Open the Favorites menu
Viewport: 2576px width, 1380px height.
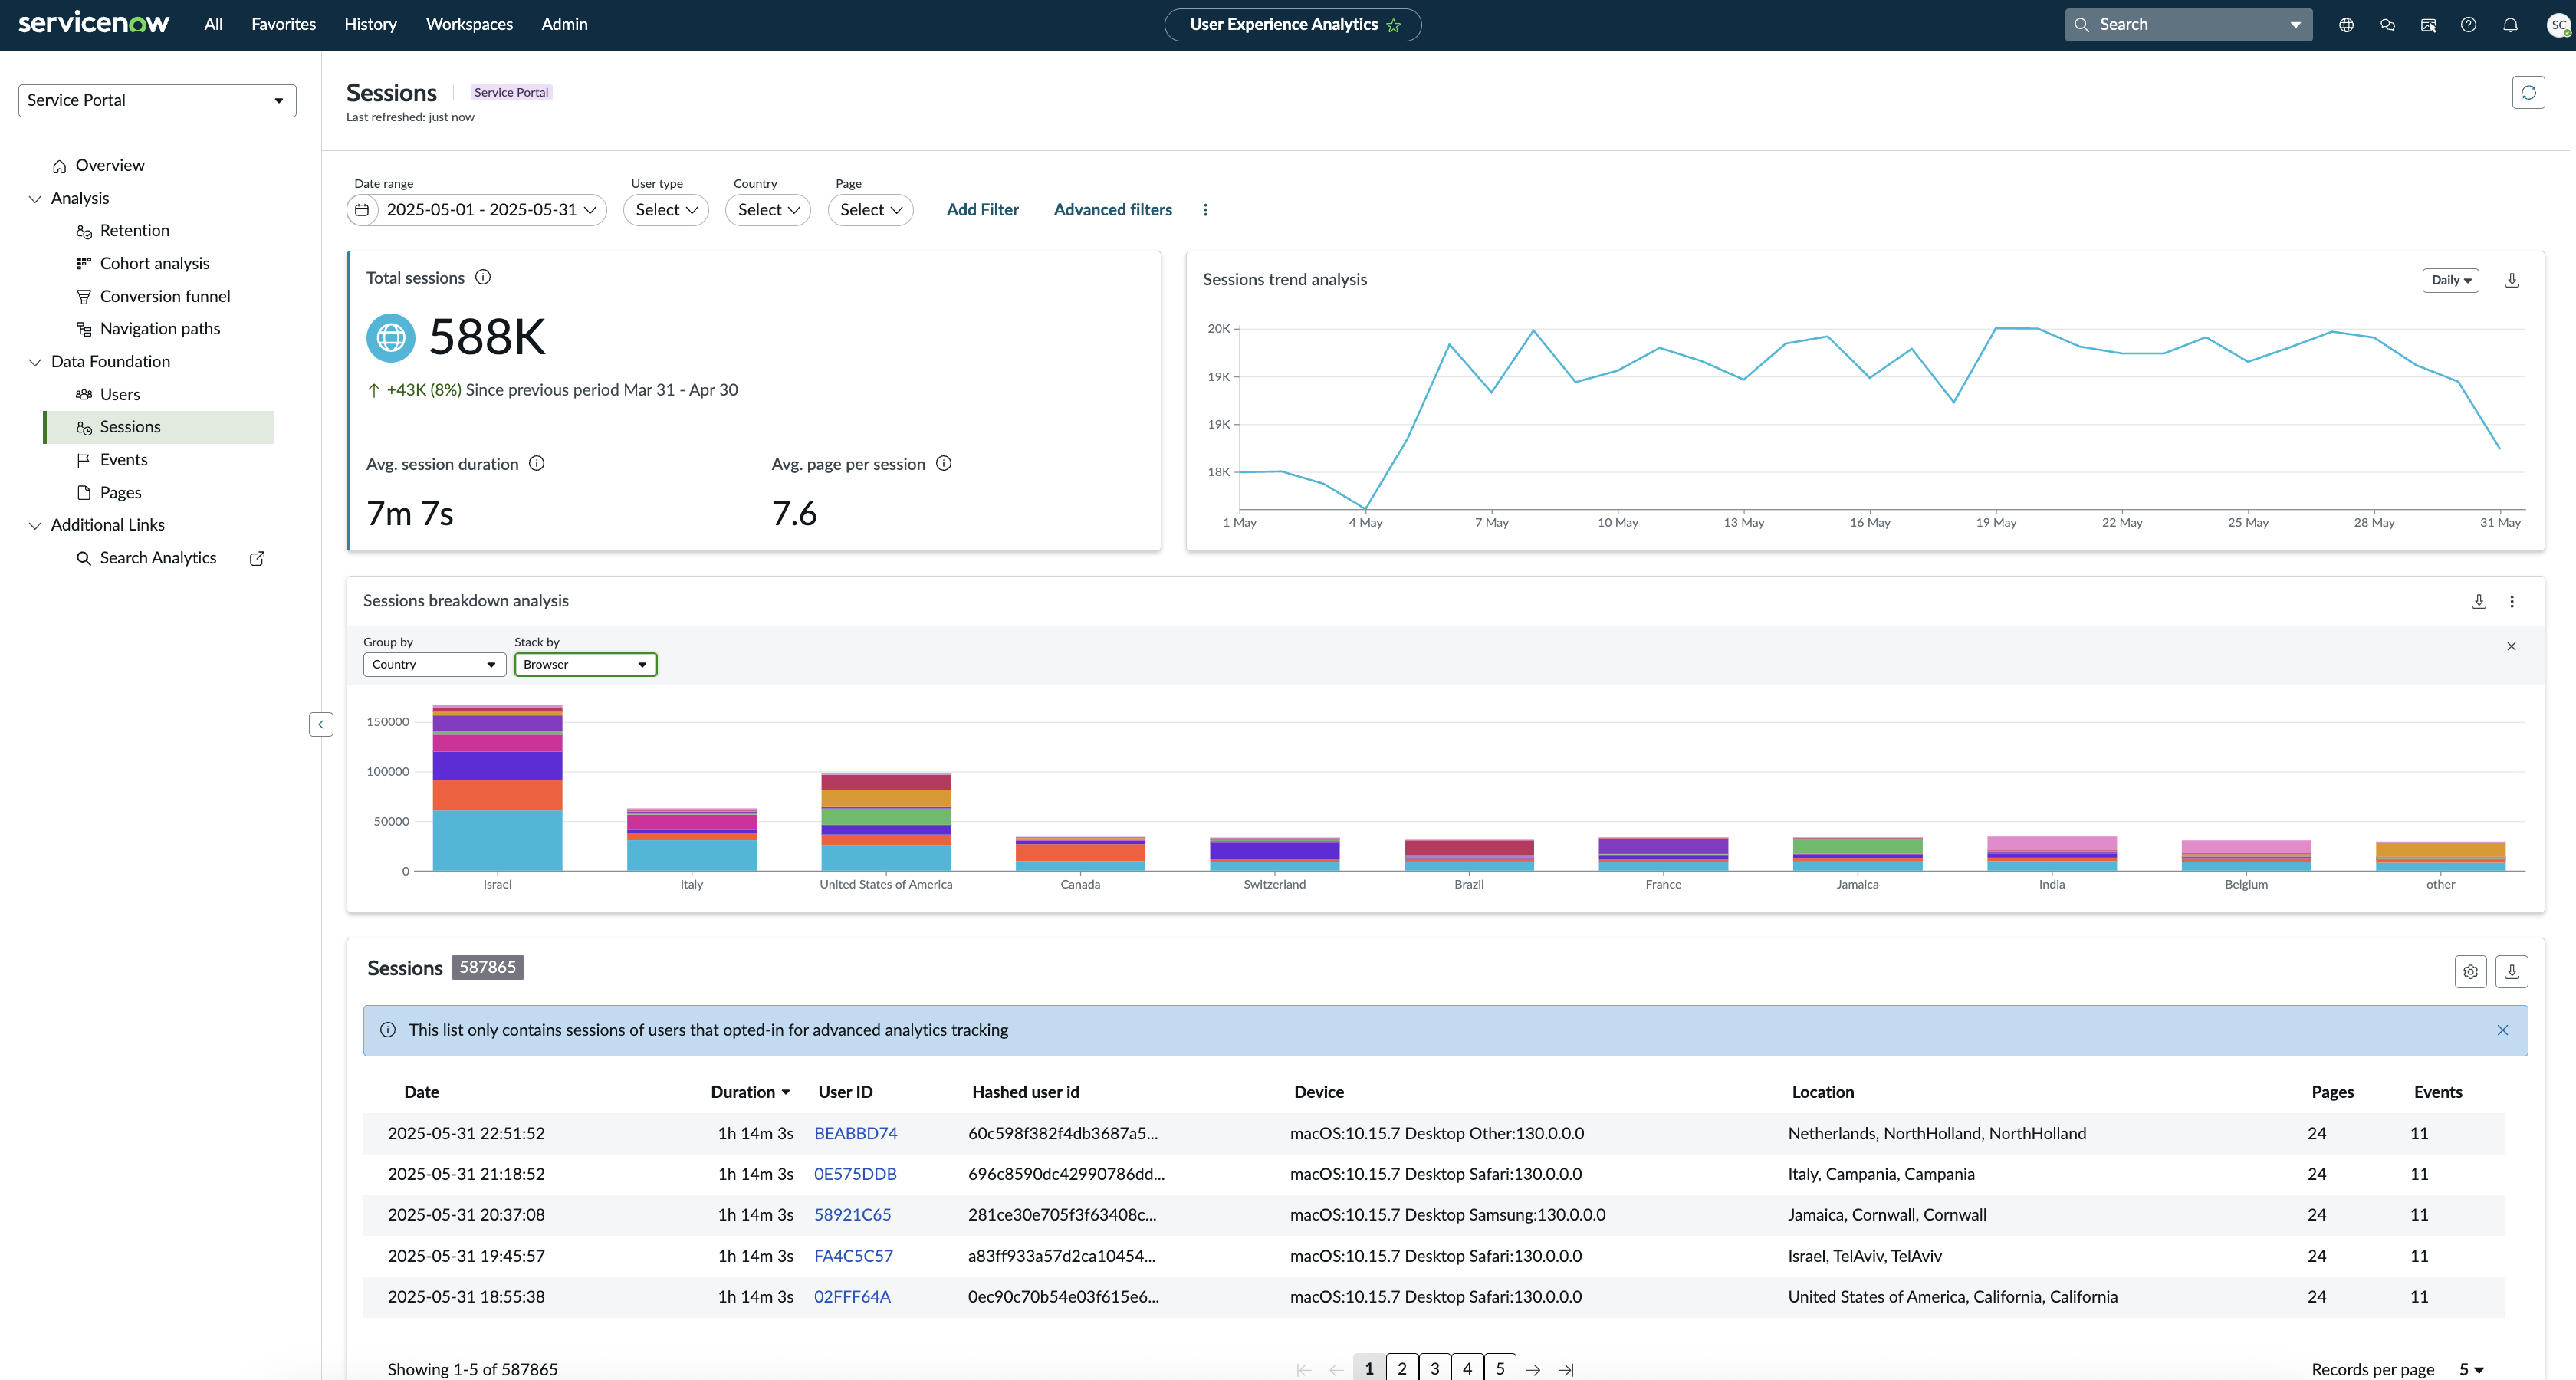pyautogui.click(x=283, y=24)
